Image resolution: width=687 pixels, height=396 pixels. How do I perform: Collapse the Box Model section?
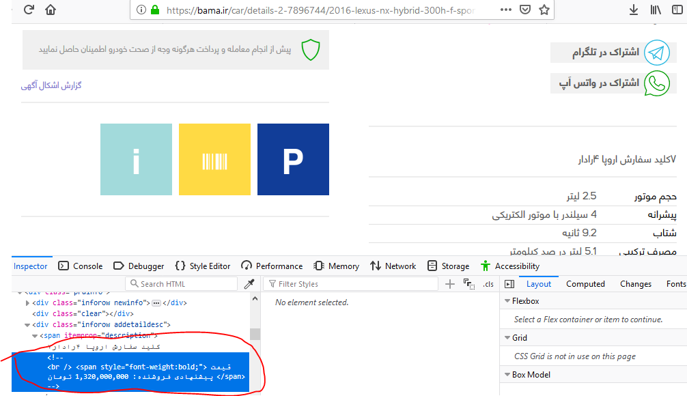coord(507,375)
